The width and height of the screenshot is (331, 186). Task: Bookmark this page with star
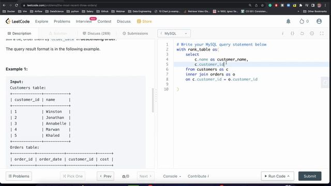coord(262,5)
